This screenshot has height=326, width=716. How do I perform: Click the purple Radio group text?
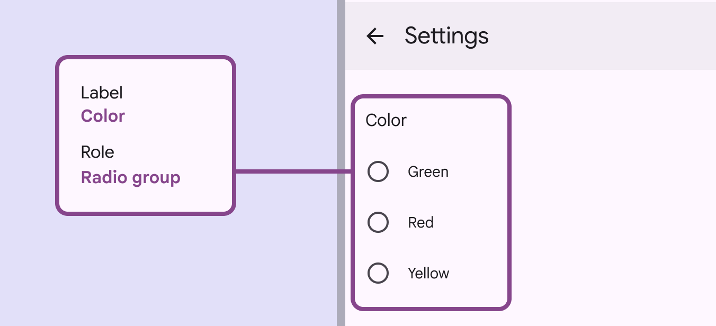[130, 178]
